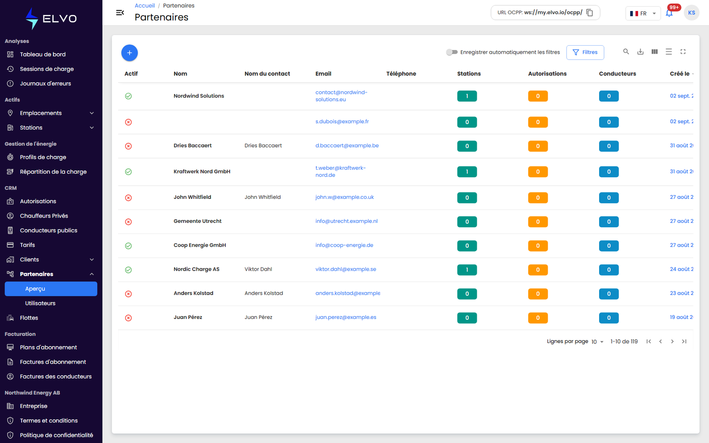Go to the last page of results
This screenshot has width=709, height=443.
(x=684, y=342)
